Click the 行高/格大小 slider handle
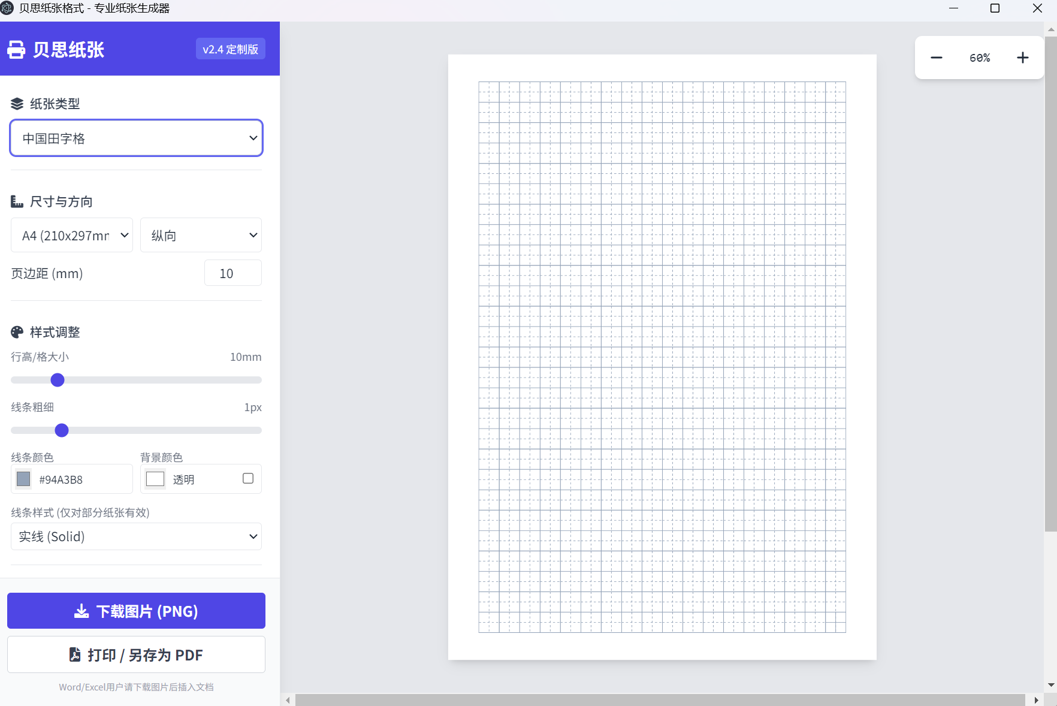Screen dimensions: 1057x706 coord(58,380)
